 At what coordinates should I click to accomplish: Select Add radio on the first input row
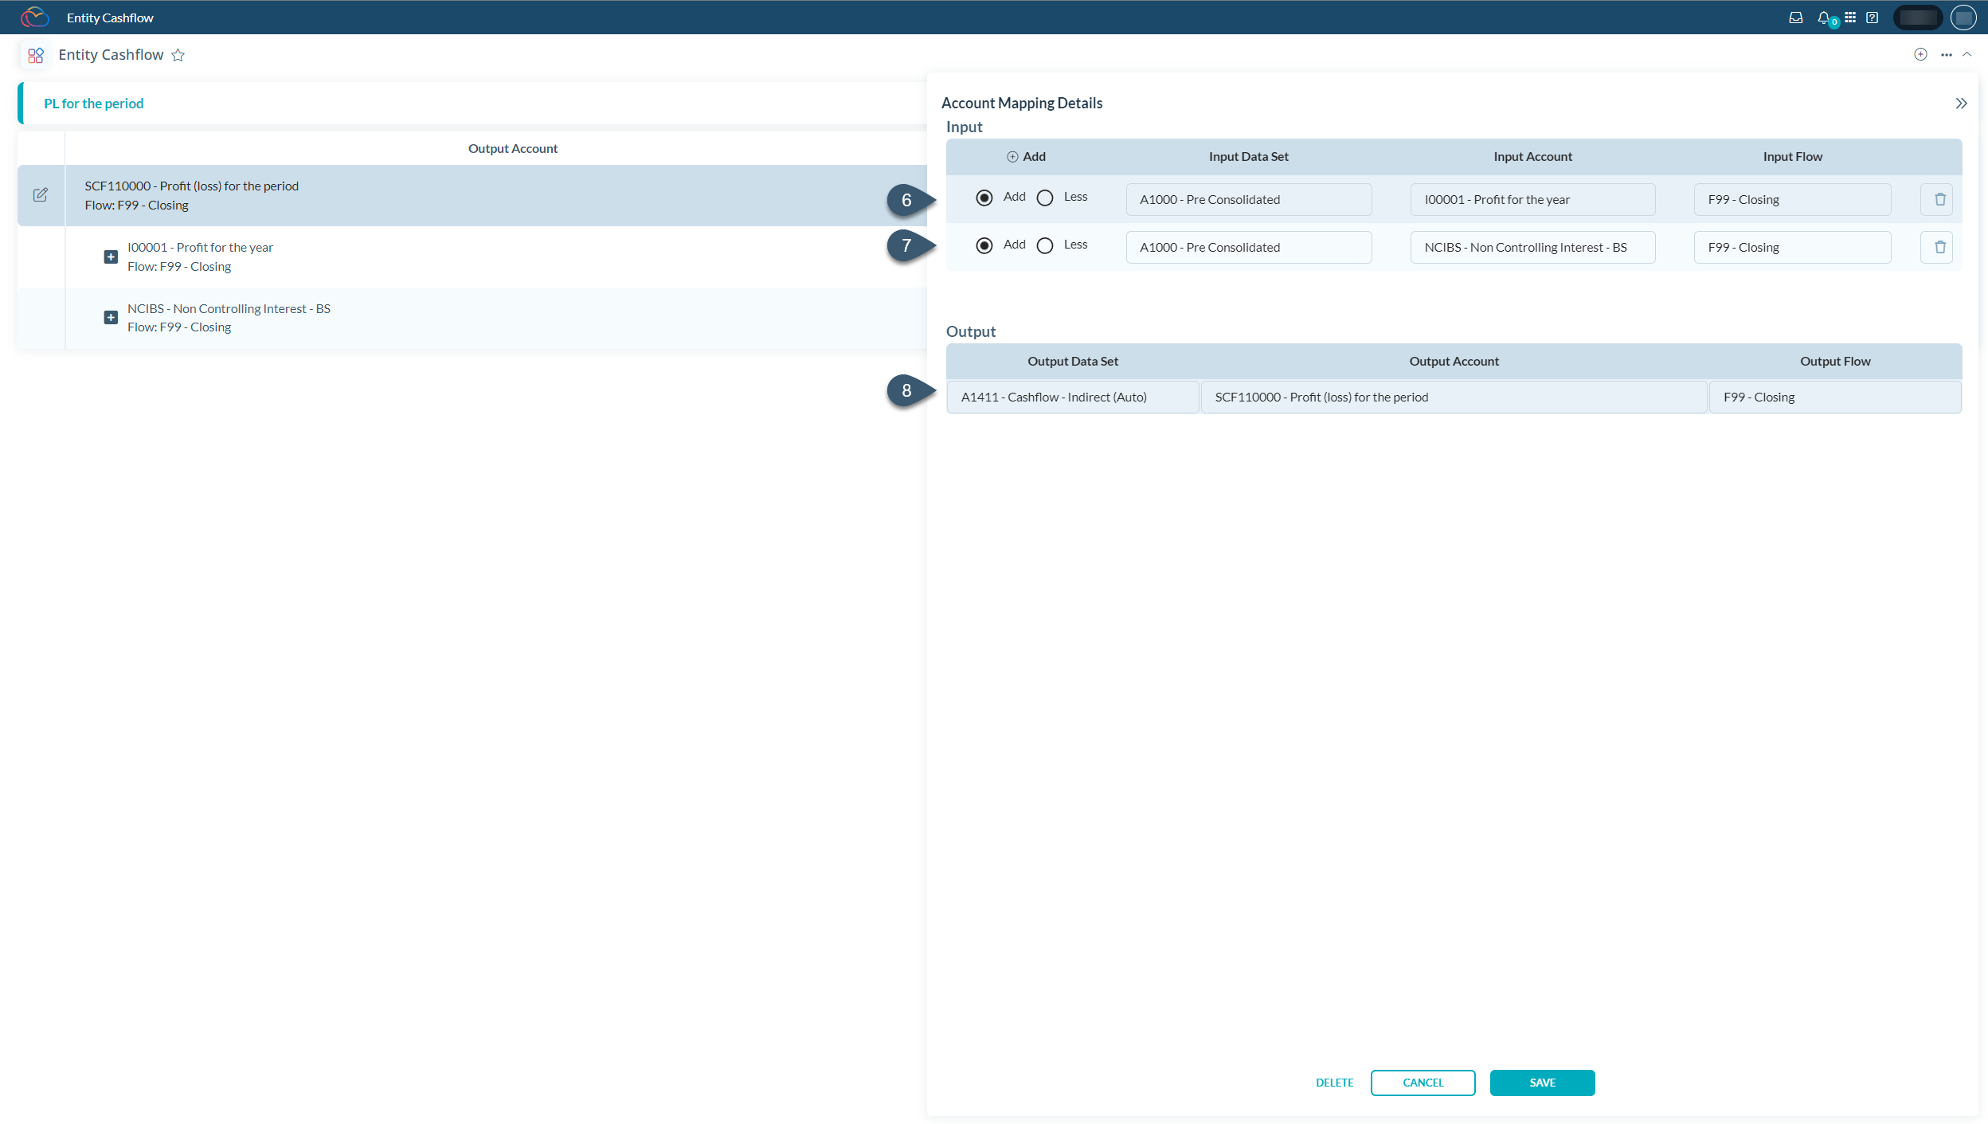point(985,197)
